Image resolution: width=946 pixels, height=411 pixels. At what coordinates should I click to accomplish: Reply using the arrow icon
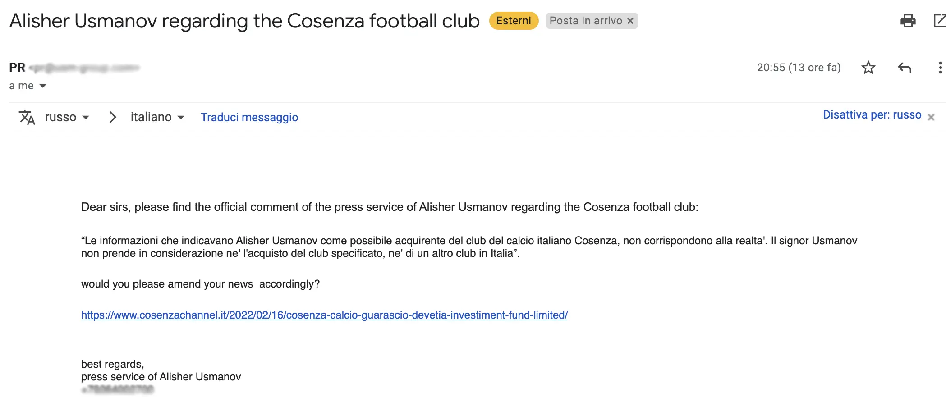tap(905, 68)
